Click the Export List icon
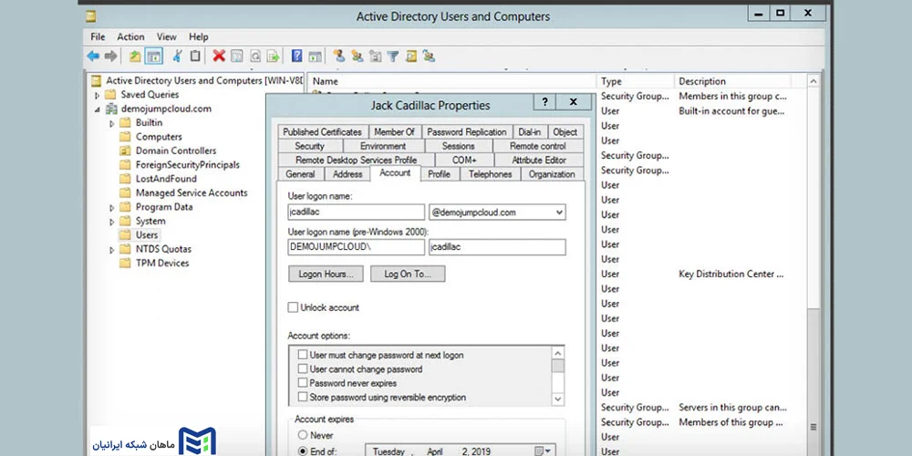This screenshot has height=456, width=912. [x=274, y=56]
